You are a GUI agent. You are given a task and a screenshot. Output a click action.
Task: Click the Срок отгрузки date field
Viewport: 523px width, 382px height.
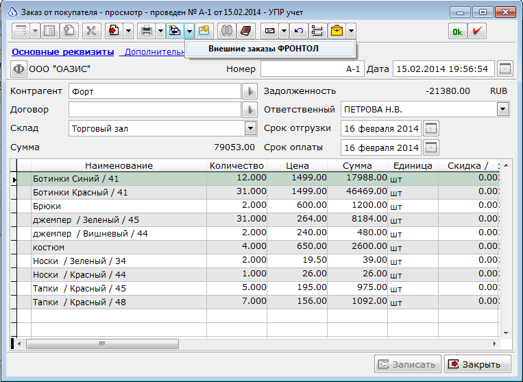[x=381, y=128]
